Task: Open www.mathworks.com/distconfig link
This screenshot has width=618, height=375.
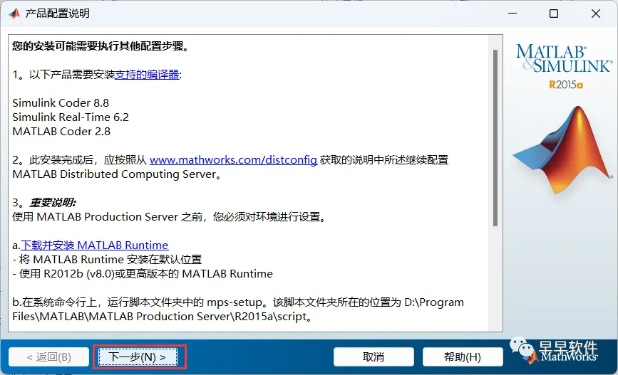Action: 233,160
